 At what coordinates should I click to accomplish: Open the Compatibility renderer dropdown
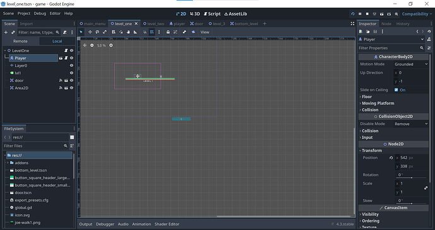[x=417, y=14]
